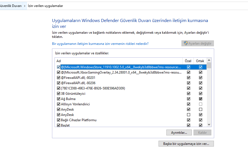Uncheck Özel checkbox for first AnyDesk row
The image size is (248, 163).
pyautogui.click(x=188, y=110)
